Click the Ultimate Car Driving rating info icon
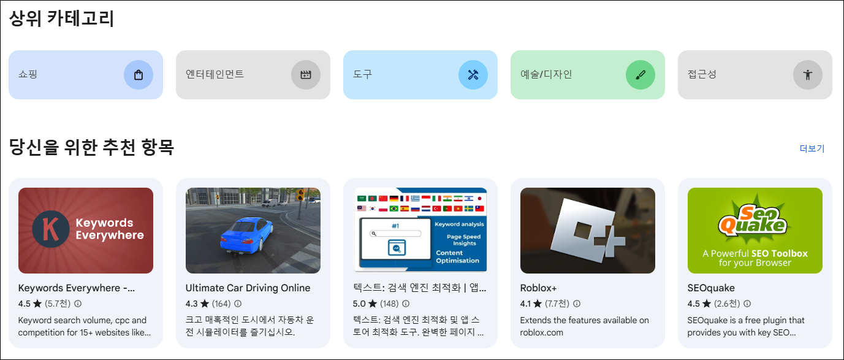The width and height of the screenshot is (844, 360). pos(238,304)
